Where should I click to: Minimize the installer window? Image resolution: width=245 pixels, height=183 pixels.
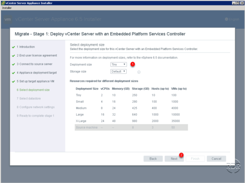(x=234, y=3)
